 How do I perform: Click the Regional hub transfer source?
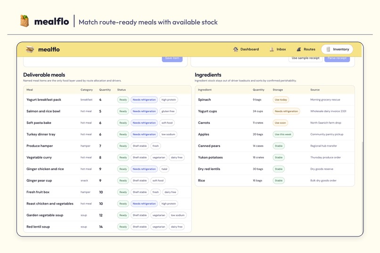click(323, 146)
